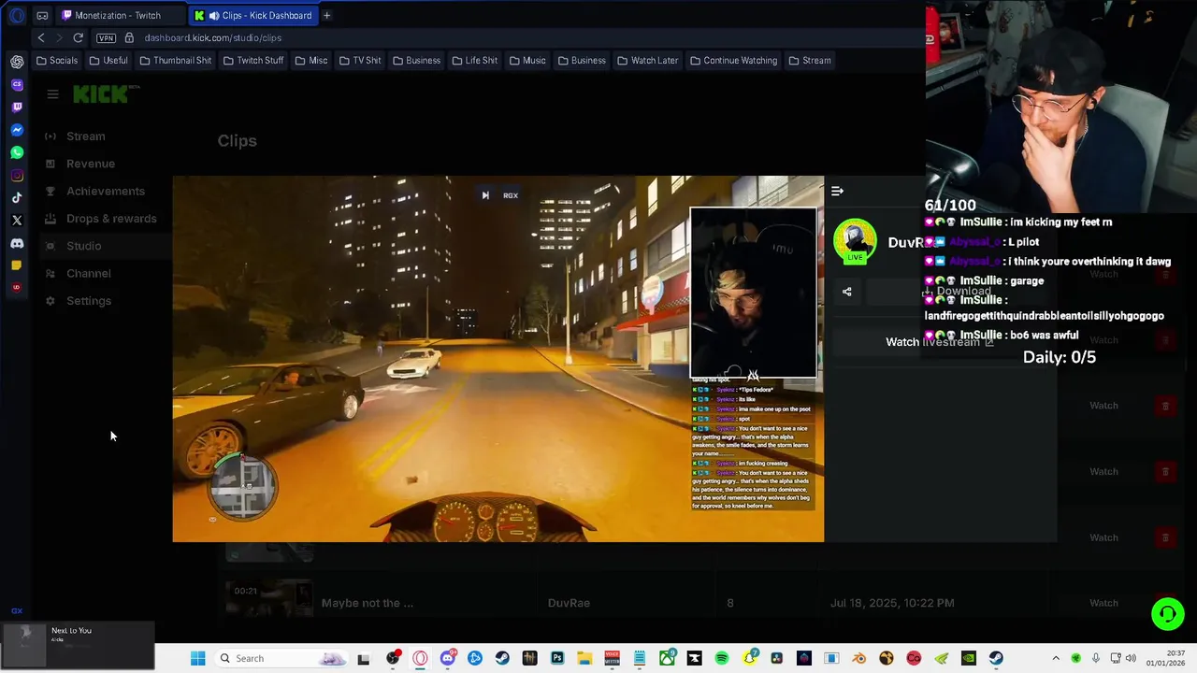Go back to previous page
Screen dimensions: 1197x673
coord(41,37)
